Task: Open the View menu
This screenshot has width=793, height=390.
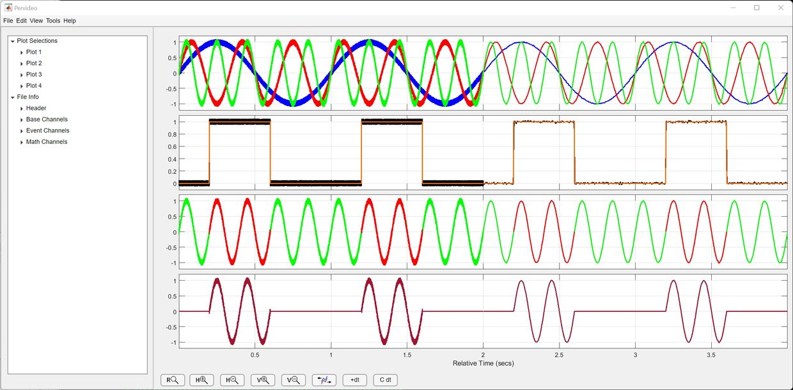Action: coord(36,20)
